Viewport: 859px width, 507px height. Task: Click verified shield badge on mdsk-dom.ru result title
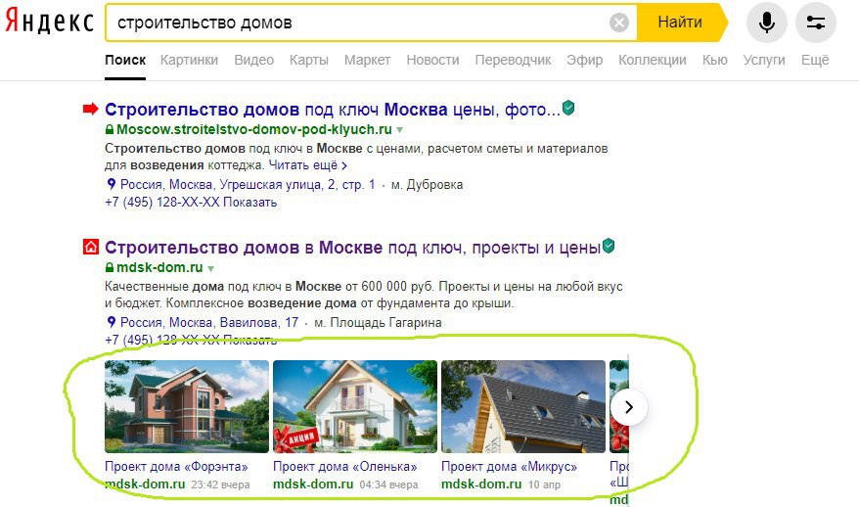point(609,246)
